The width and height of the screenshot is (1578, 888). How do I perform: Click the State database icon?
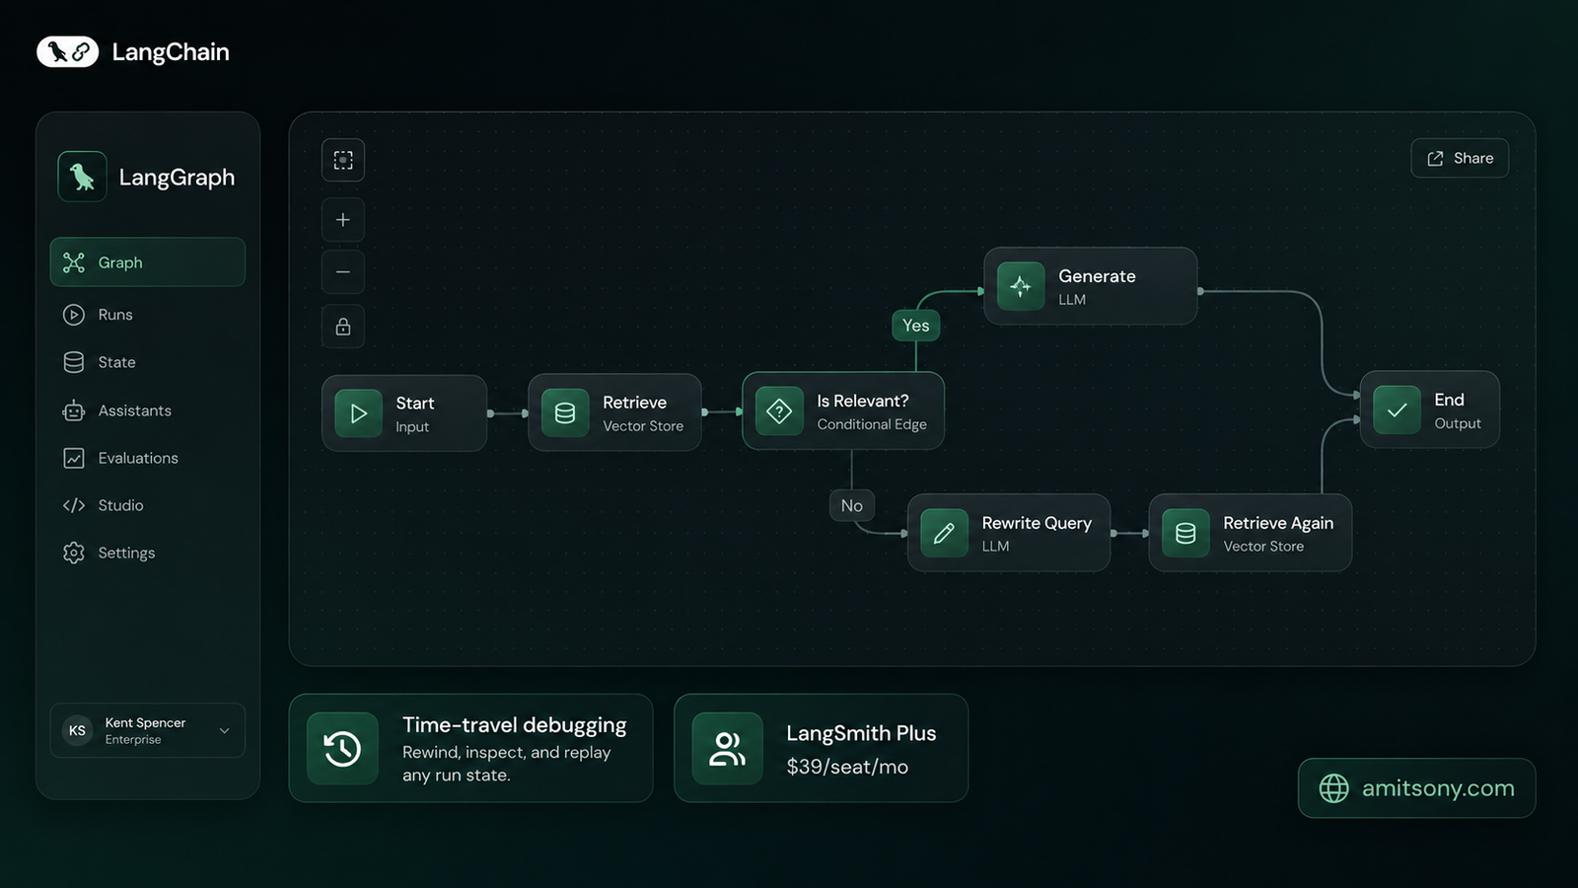(74, 362)
